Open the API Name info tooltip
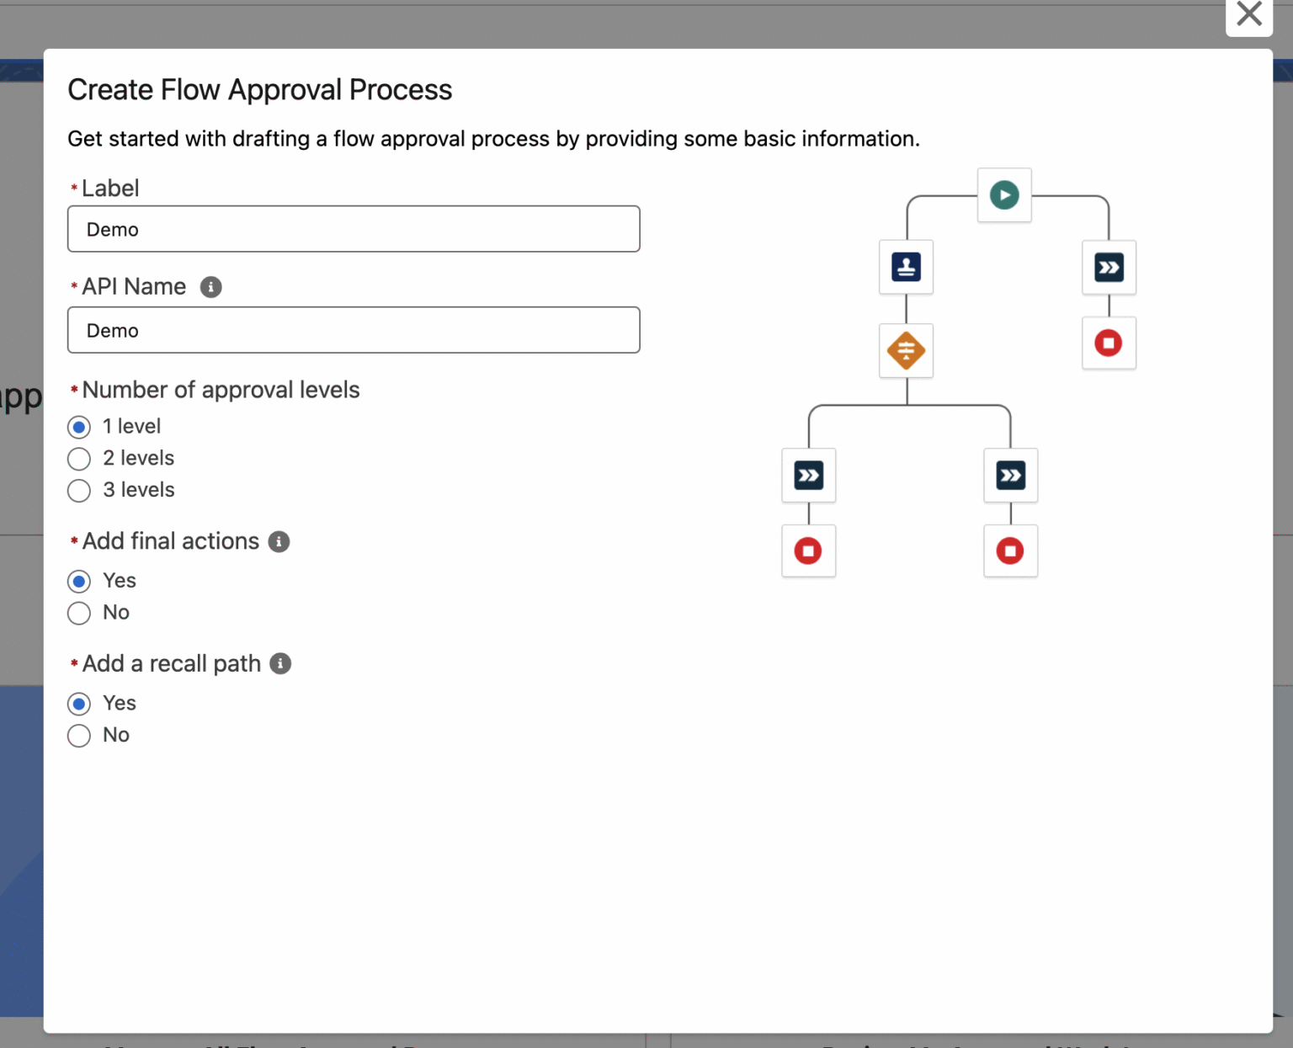 coord(210,287)
